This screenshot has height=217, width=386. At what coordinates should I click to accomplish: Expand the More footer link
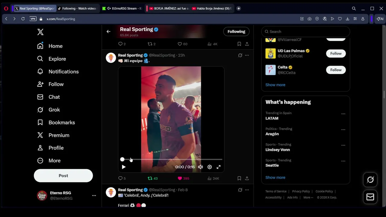(308, 197)
